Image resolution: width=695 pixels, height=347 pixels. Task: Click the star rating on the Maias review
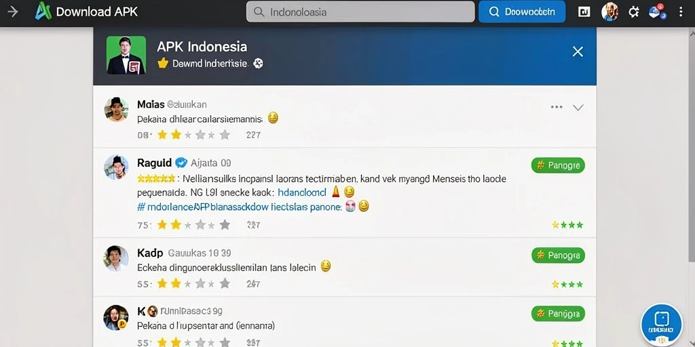coord(193,135)
